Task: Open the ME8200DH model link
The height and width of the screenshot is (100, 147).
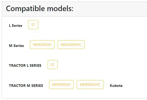Action: click(x=42, y=45)
